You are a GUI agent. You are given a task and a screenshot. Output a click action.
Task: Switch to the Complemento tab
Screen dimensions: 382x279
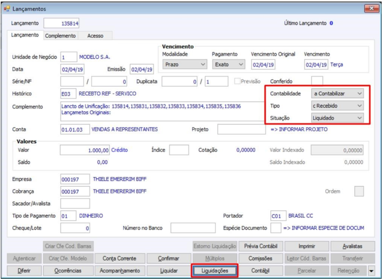point(61,36)
